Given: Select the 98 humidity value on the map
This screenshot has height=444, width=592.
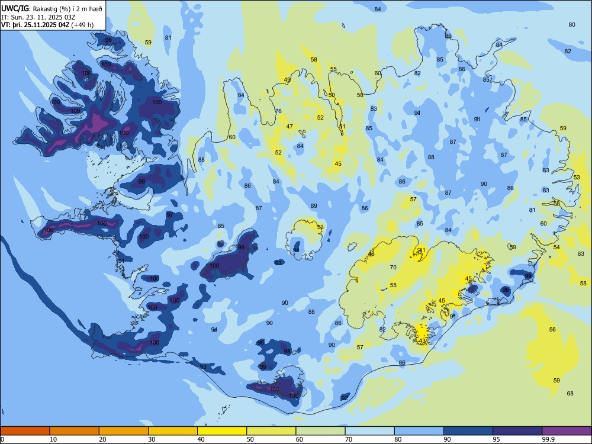Looking at the screenshot, I should coord(287,352).
